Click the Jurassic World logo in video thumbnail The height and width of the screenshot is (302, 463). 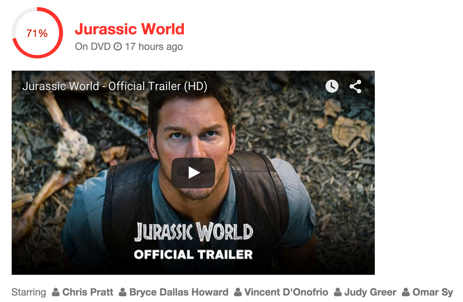tap(193, 232)
